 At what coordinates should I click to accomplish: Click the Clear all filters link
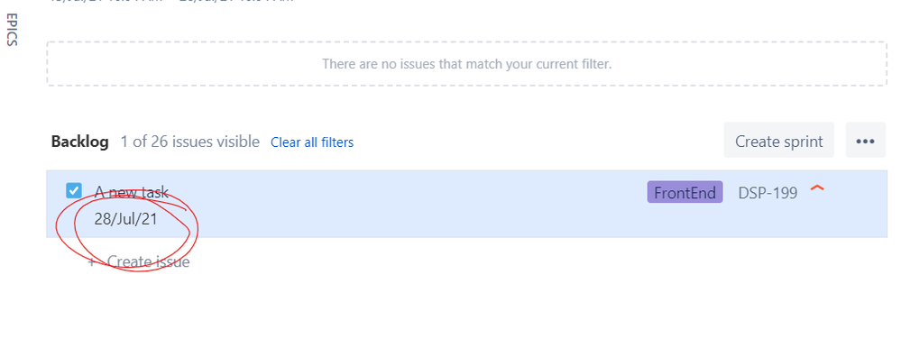pos(312,142)
